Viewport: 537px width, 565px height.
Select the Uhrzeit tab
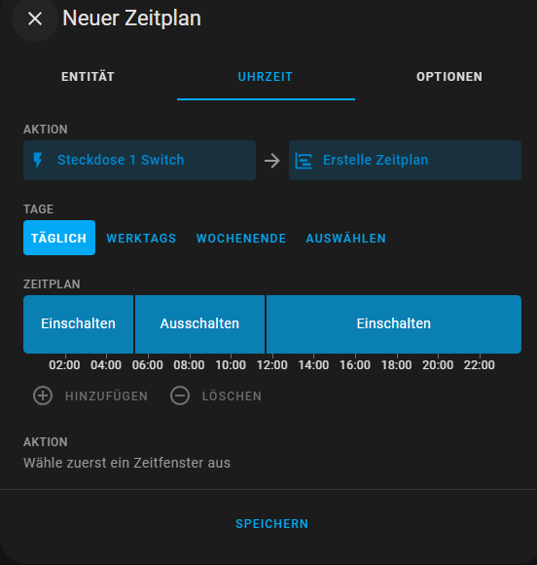pos(266,77)
